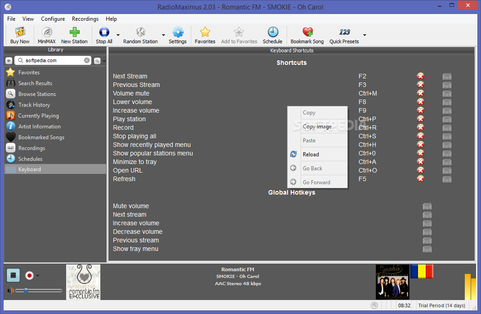Image resolution: width=481 pixels, height=314 pixels.
Task: Add a New Station using green plus icon
Action: [x=74, y=35]
